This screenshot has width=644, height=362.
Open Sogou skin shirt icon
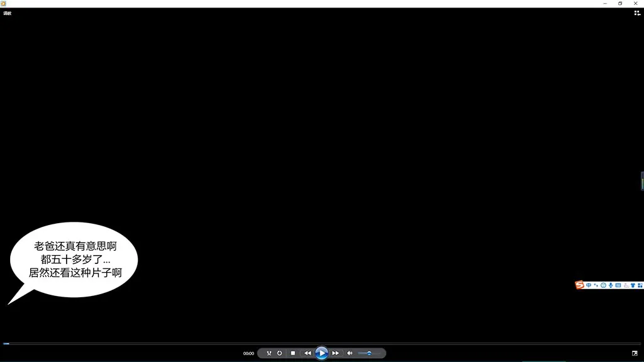tap(633, 285)
